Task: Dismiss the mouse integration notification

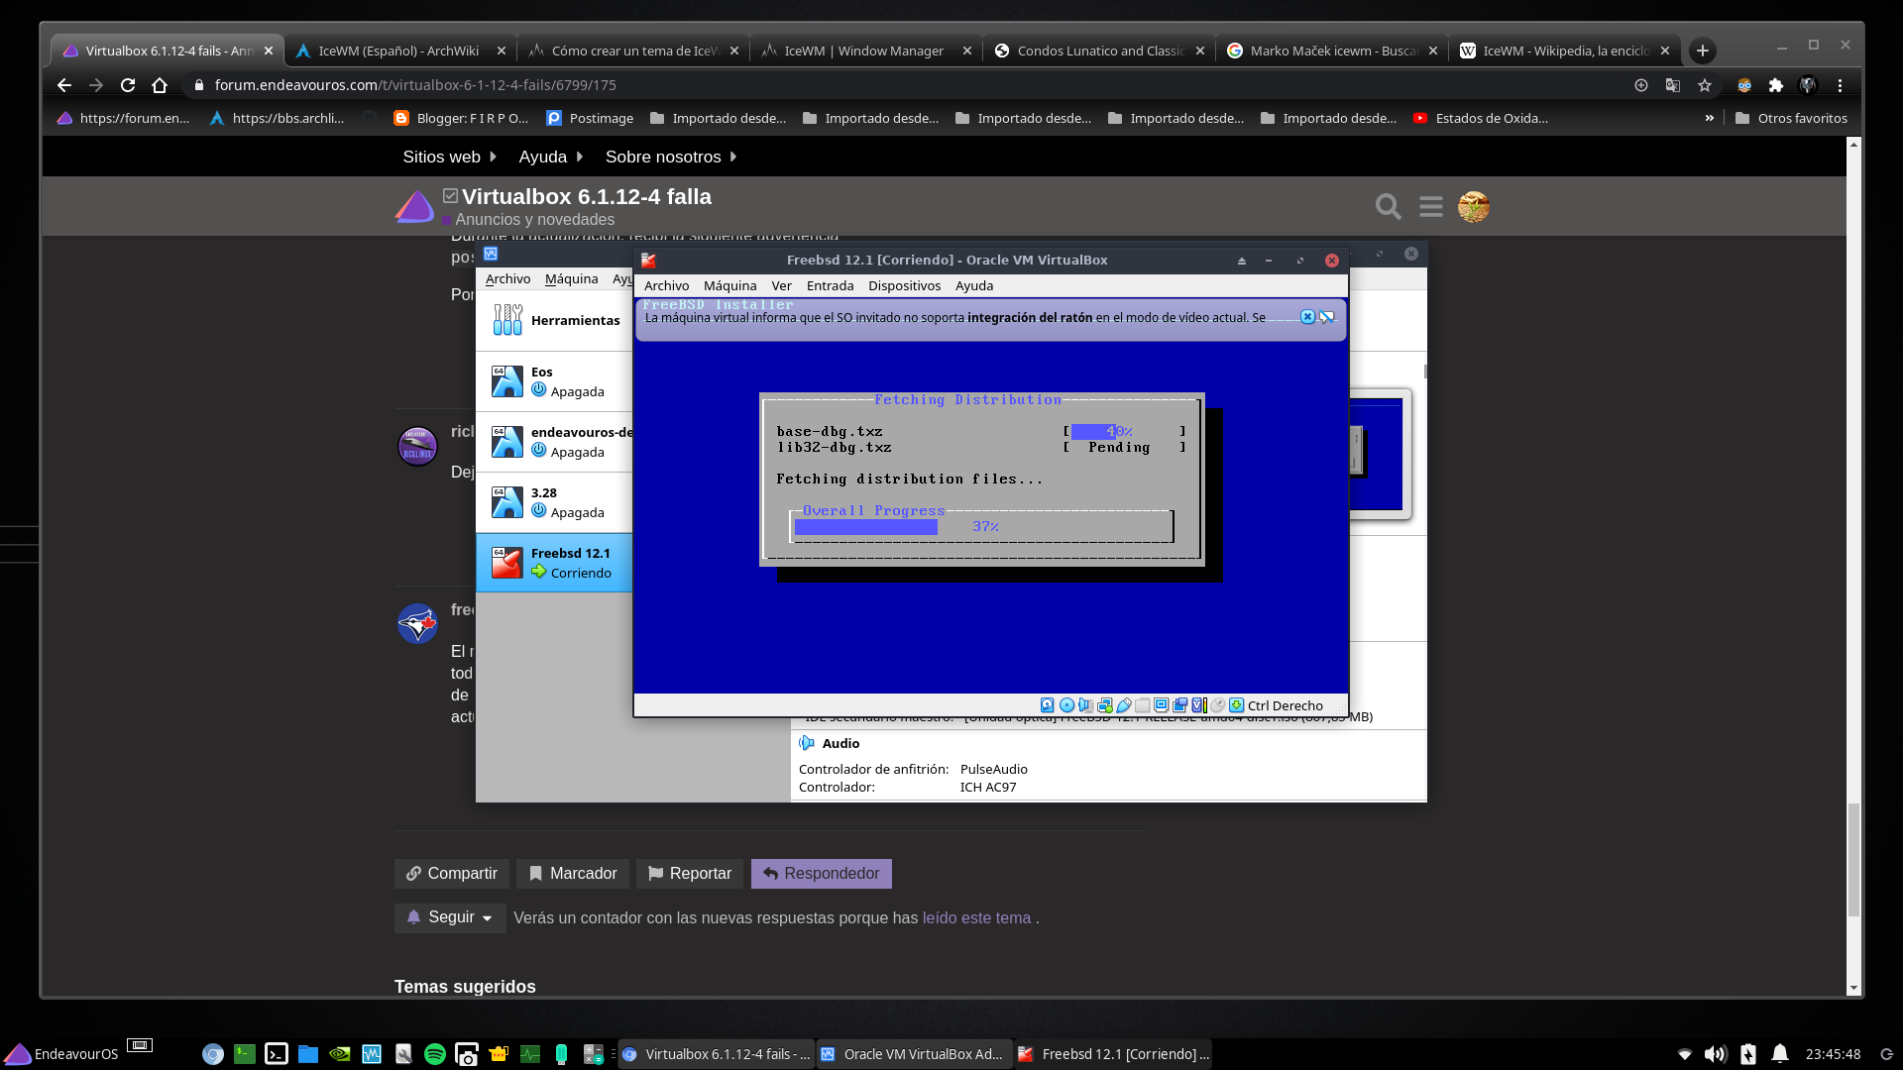Action: coord(1307,317)
